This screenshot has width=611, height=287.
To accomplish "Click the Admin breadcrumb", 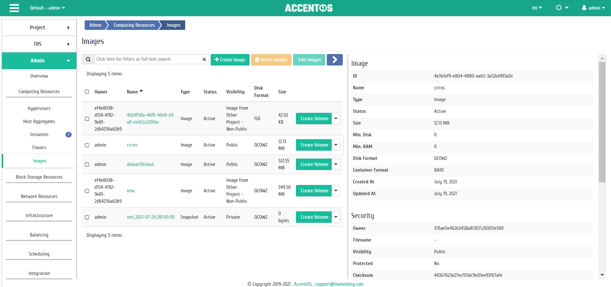I will coord(95,25).
